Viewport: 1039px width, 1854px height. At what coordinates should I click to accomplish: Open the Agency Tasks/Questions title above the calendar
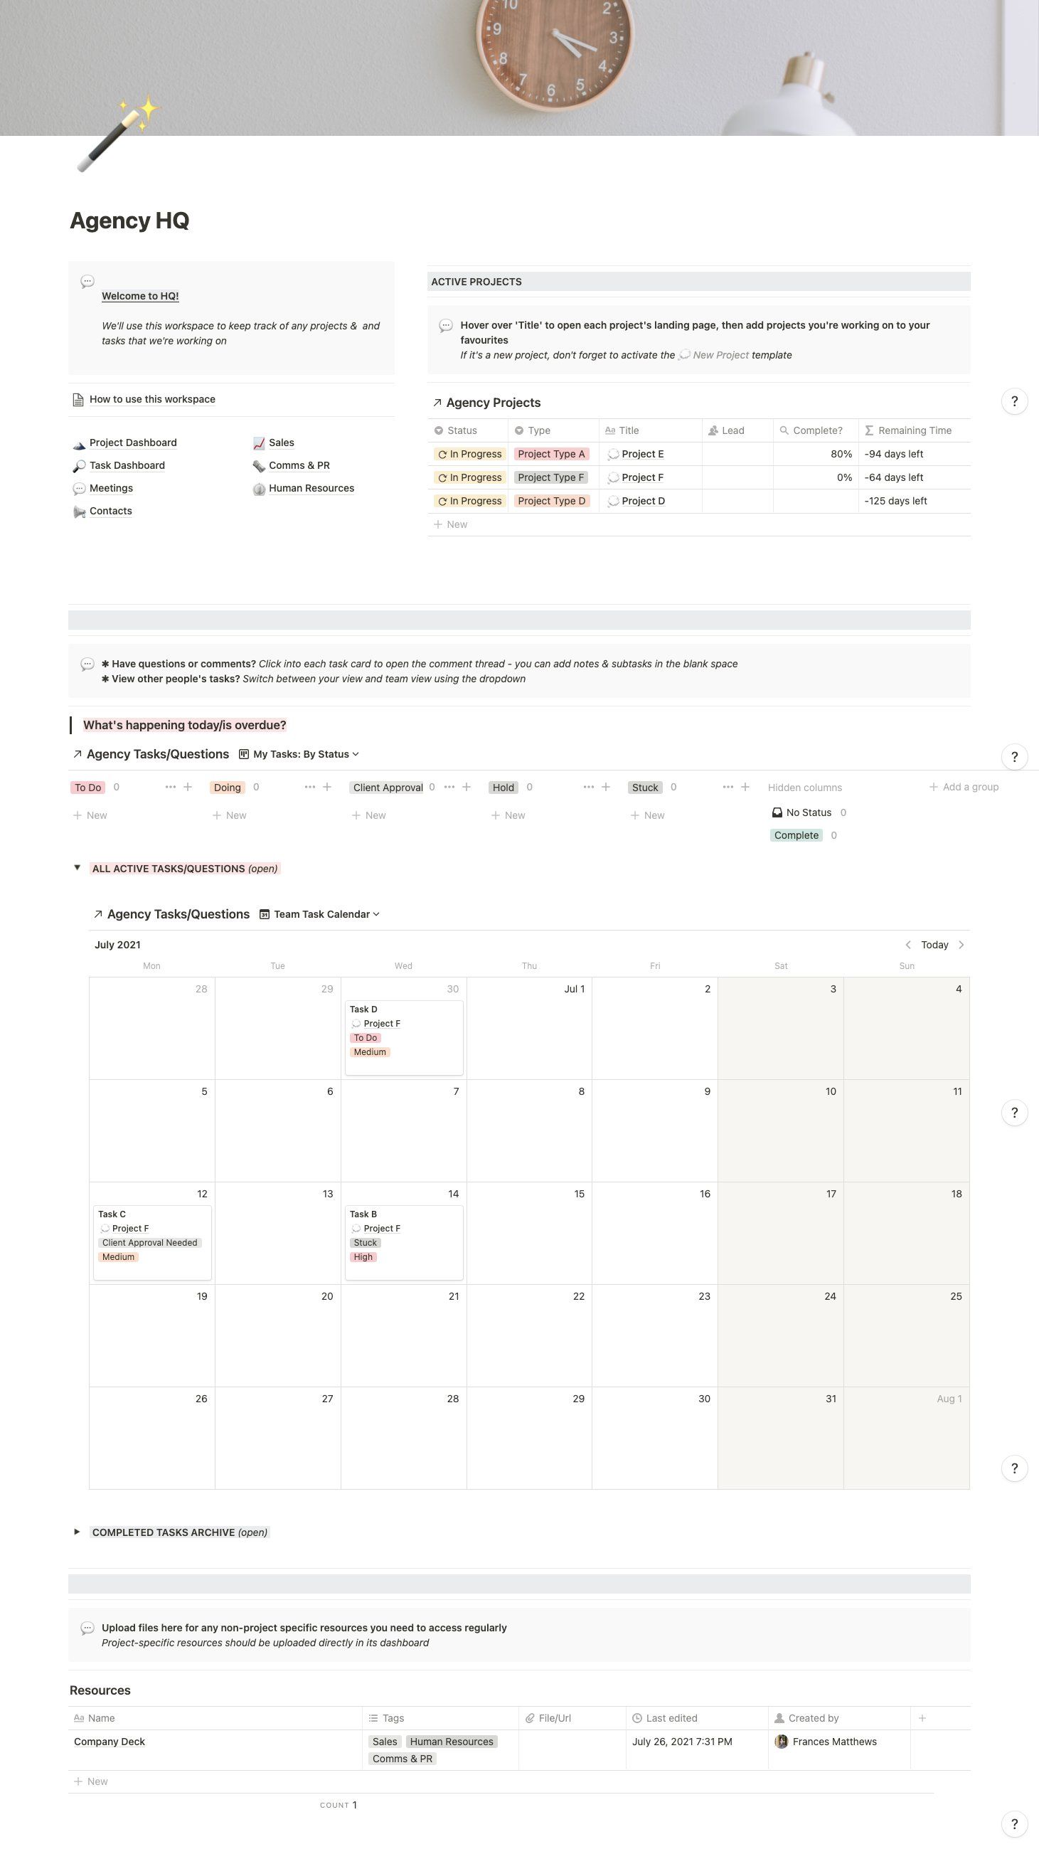pos(179,914)
